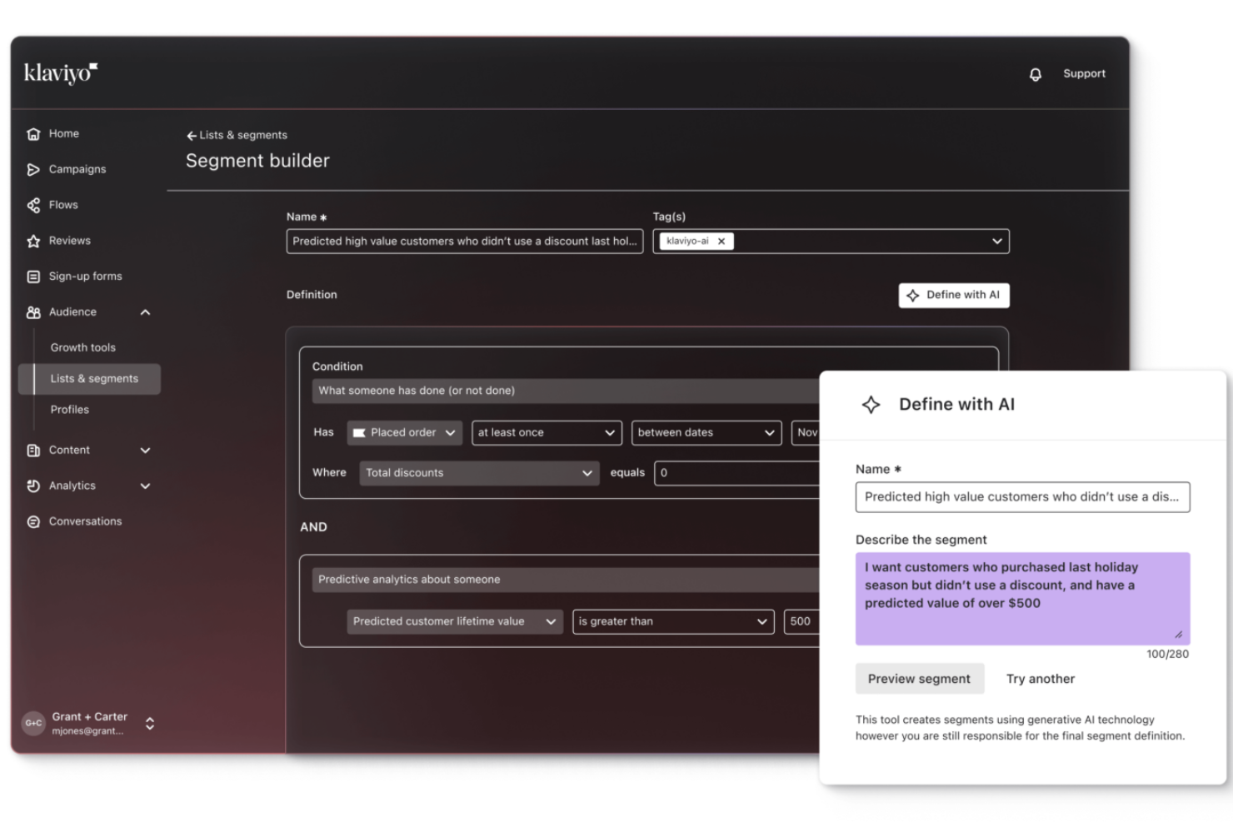
Task: Click the back arrow to Lists & segments
Action: pyautogui.click(x=192, y=135)
